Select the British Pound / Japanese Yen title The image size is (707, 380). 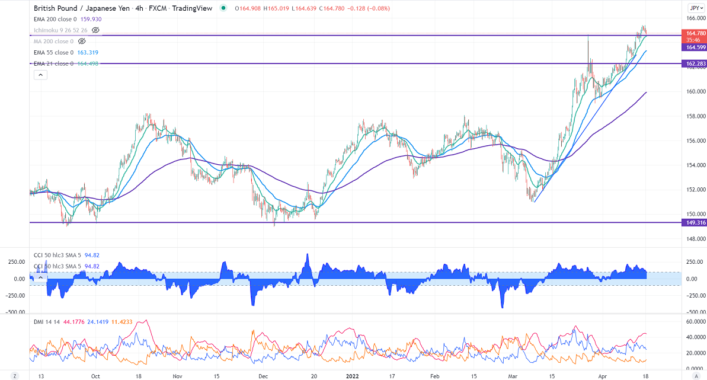(x=82, y=8)
